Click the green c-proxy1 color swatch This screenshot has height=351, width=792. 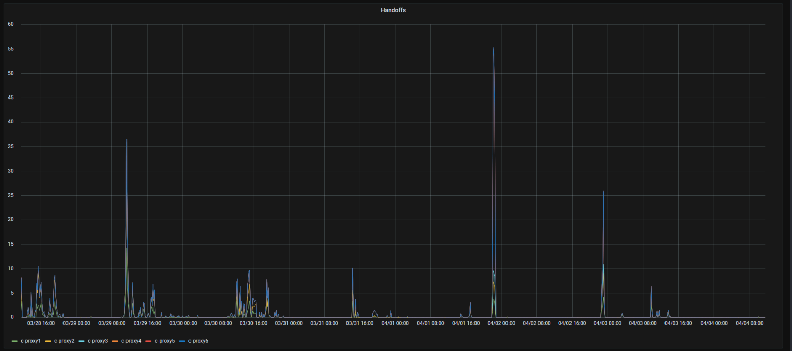pyautogui.click(x=14, y=341)
